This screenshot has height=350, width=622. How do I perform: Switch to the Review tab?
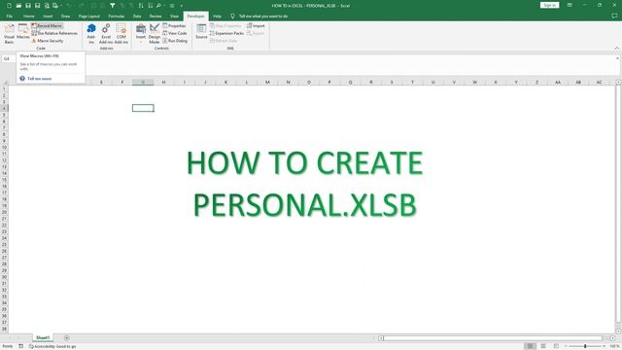tap(155, 17)
